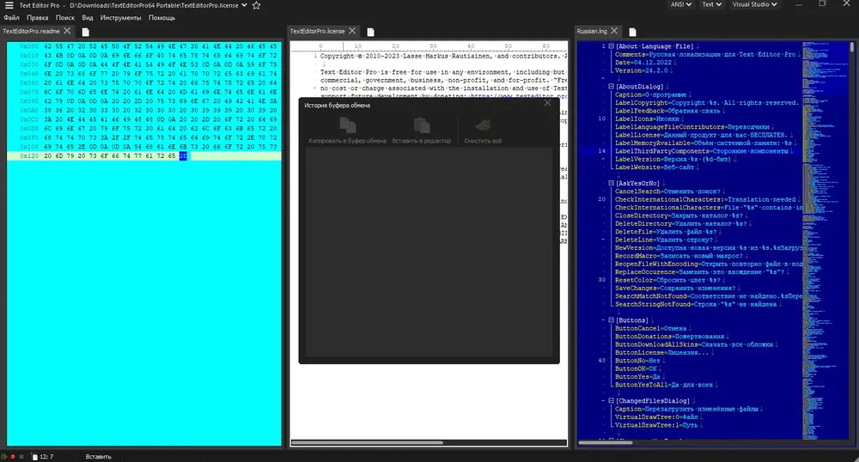Click the 12: 7 cursor position indicator

[x=46, y=457]
